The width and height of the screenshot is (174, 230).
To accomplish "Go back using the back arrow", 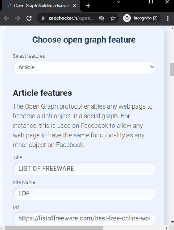I will 7,18.
